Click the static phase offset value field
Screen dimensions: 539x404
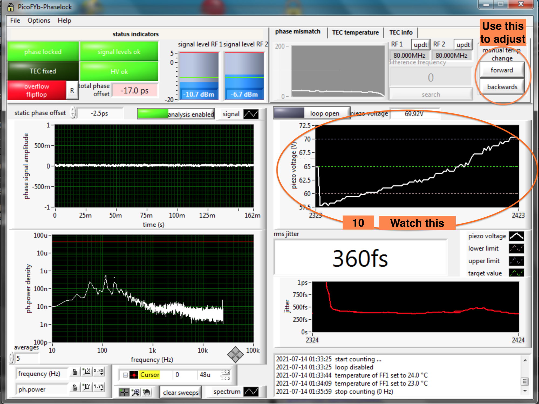click(x=100, y=113)
